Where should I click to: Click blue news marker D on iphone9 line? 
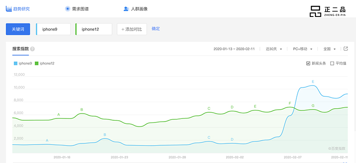point(232,139)
